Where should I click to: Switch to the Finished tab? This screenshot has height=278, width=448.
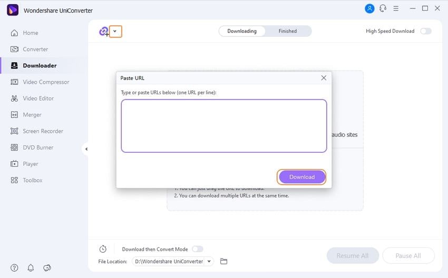coord(288,31)
